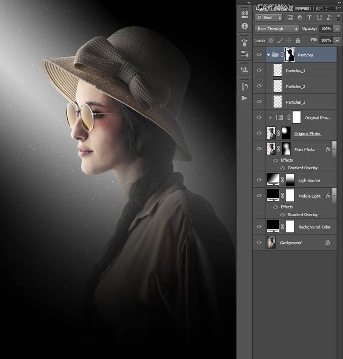Open the Info panel icon

click(x=245, y=26)
